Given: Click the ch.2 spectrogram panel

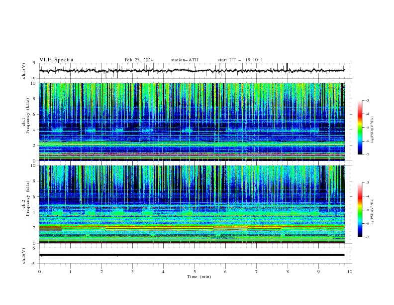Looking at the screenshot, I should 192,204.
